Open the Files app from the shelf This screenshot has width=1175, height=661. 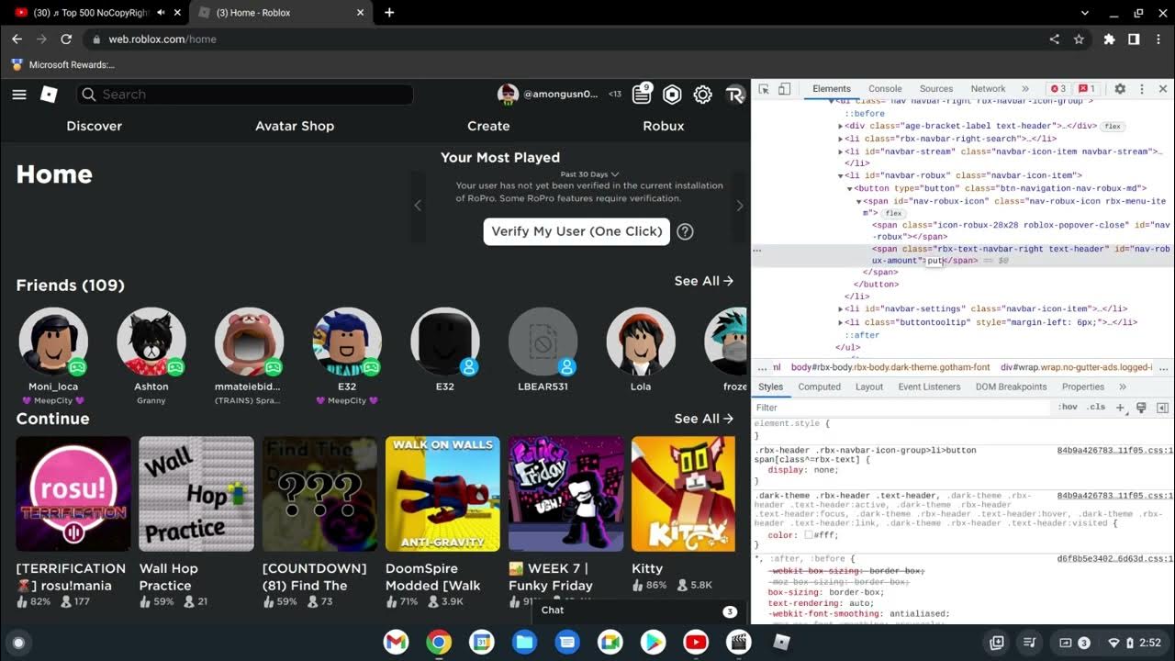pos(524,643)
